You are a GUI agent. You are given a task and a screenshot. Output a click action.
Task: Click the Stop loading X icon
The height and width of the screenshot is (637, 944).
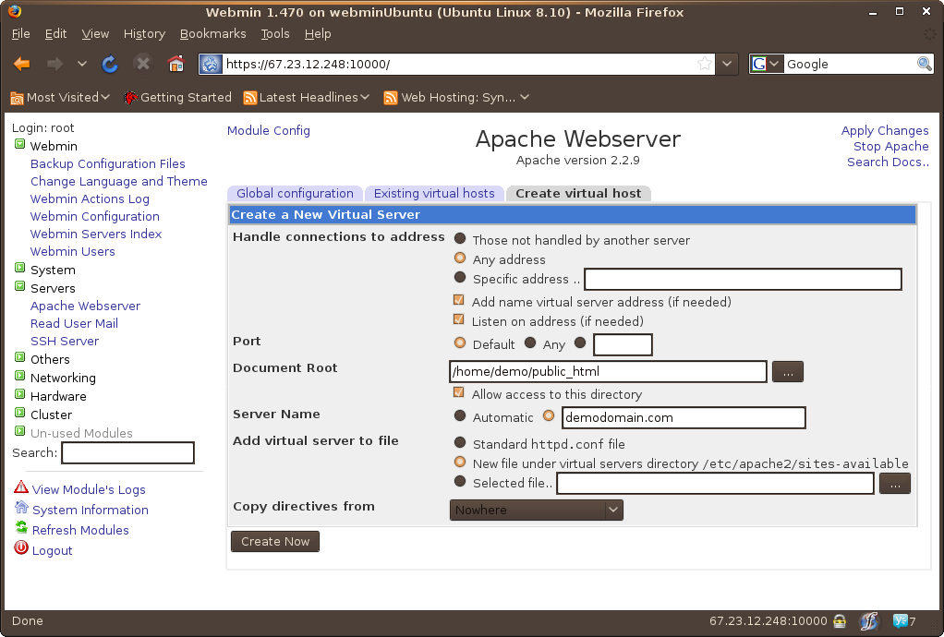click(142, 63)
